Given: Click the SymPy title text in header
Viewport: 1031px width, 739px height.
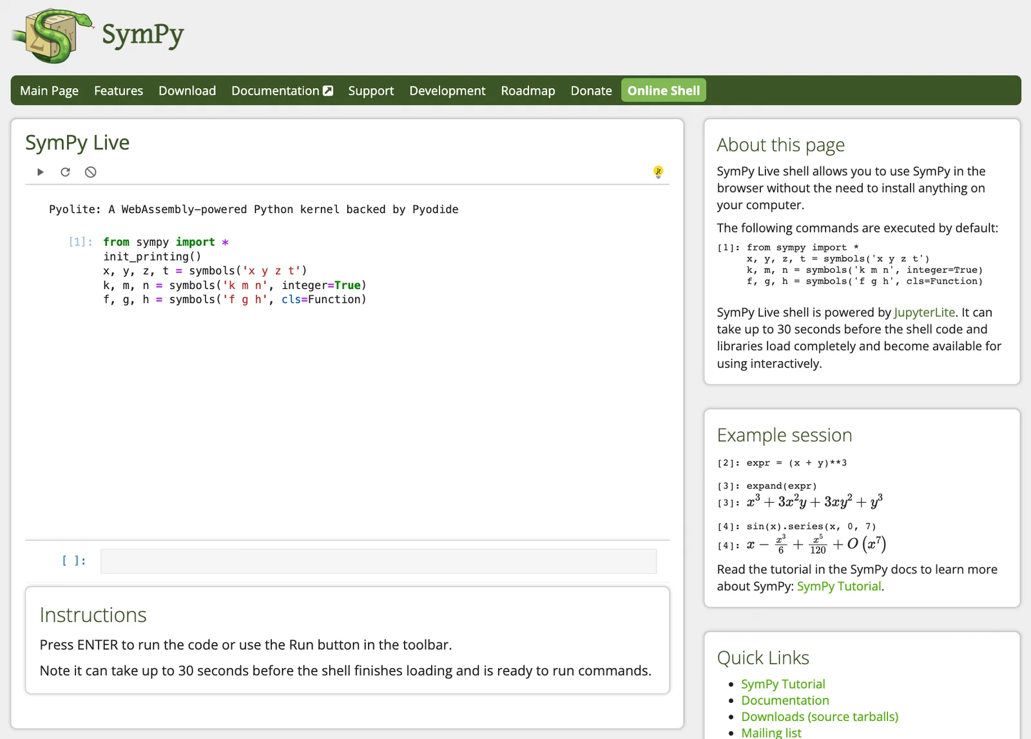Looking at the screenshot, I should [x=143, y=35].
